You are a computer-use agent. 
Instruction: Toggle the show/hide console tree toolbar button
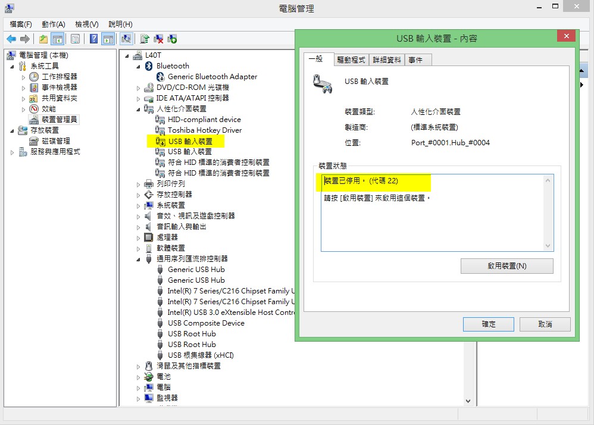point(57,39)
